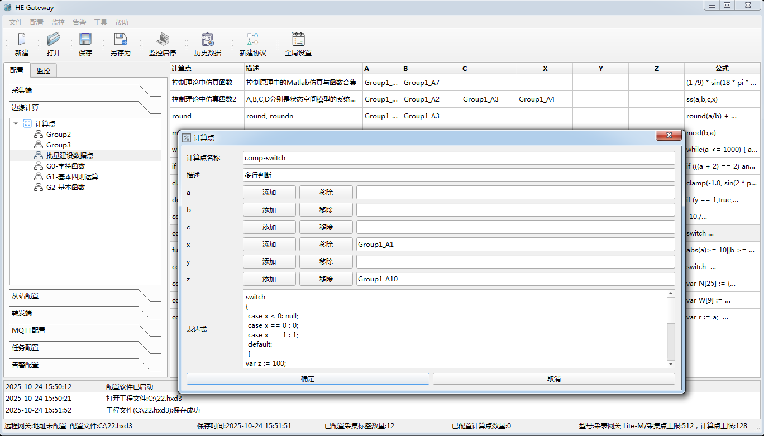
Task: Expand the MQTT配置 panel section
Action: [x=78, y=330]
